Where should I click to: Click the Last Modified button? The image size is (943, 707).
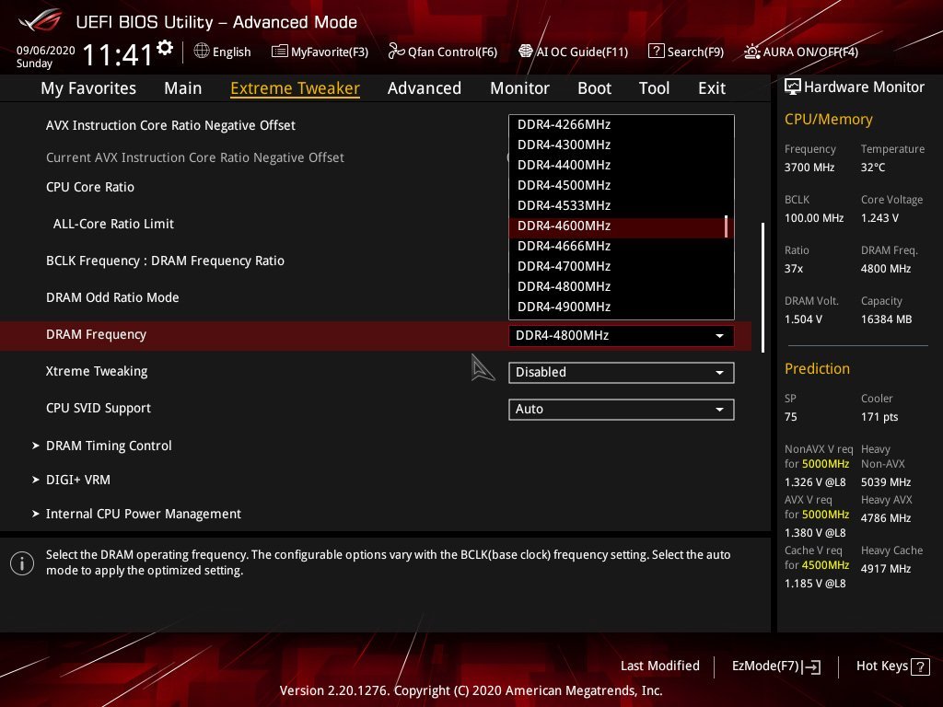point(659,666)
